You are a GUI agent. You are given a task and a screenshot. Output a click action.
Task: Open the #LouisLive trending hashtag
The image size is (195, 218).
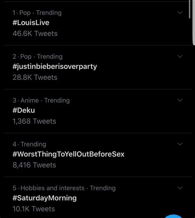pyautogui.click(x=31, y=23)
